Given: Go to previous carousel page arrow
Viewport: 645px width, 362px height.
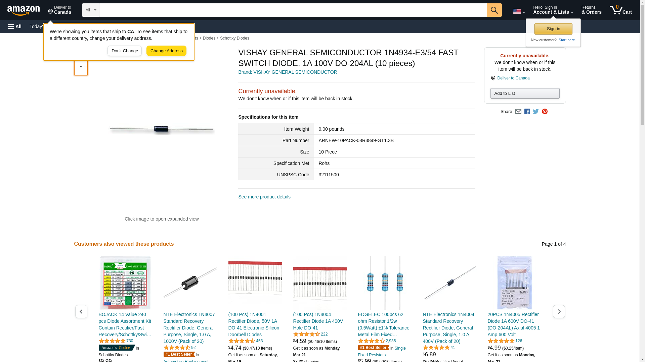Looking at the screenshot, I should click(x=81, y=312).
